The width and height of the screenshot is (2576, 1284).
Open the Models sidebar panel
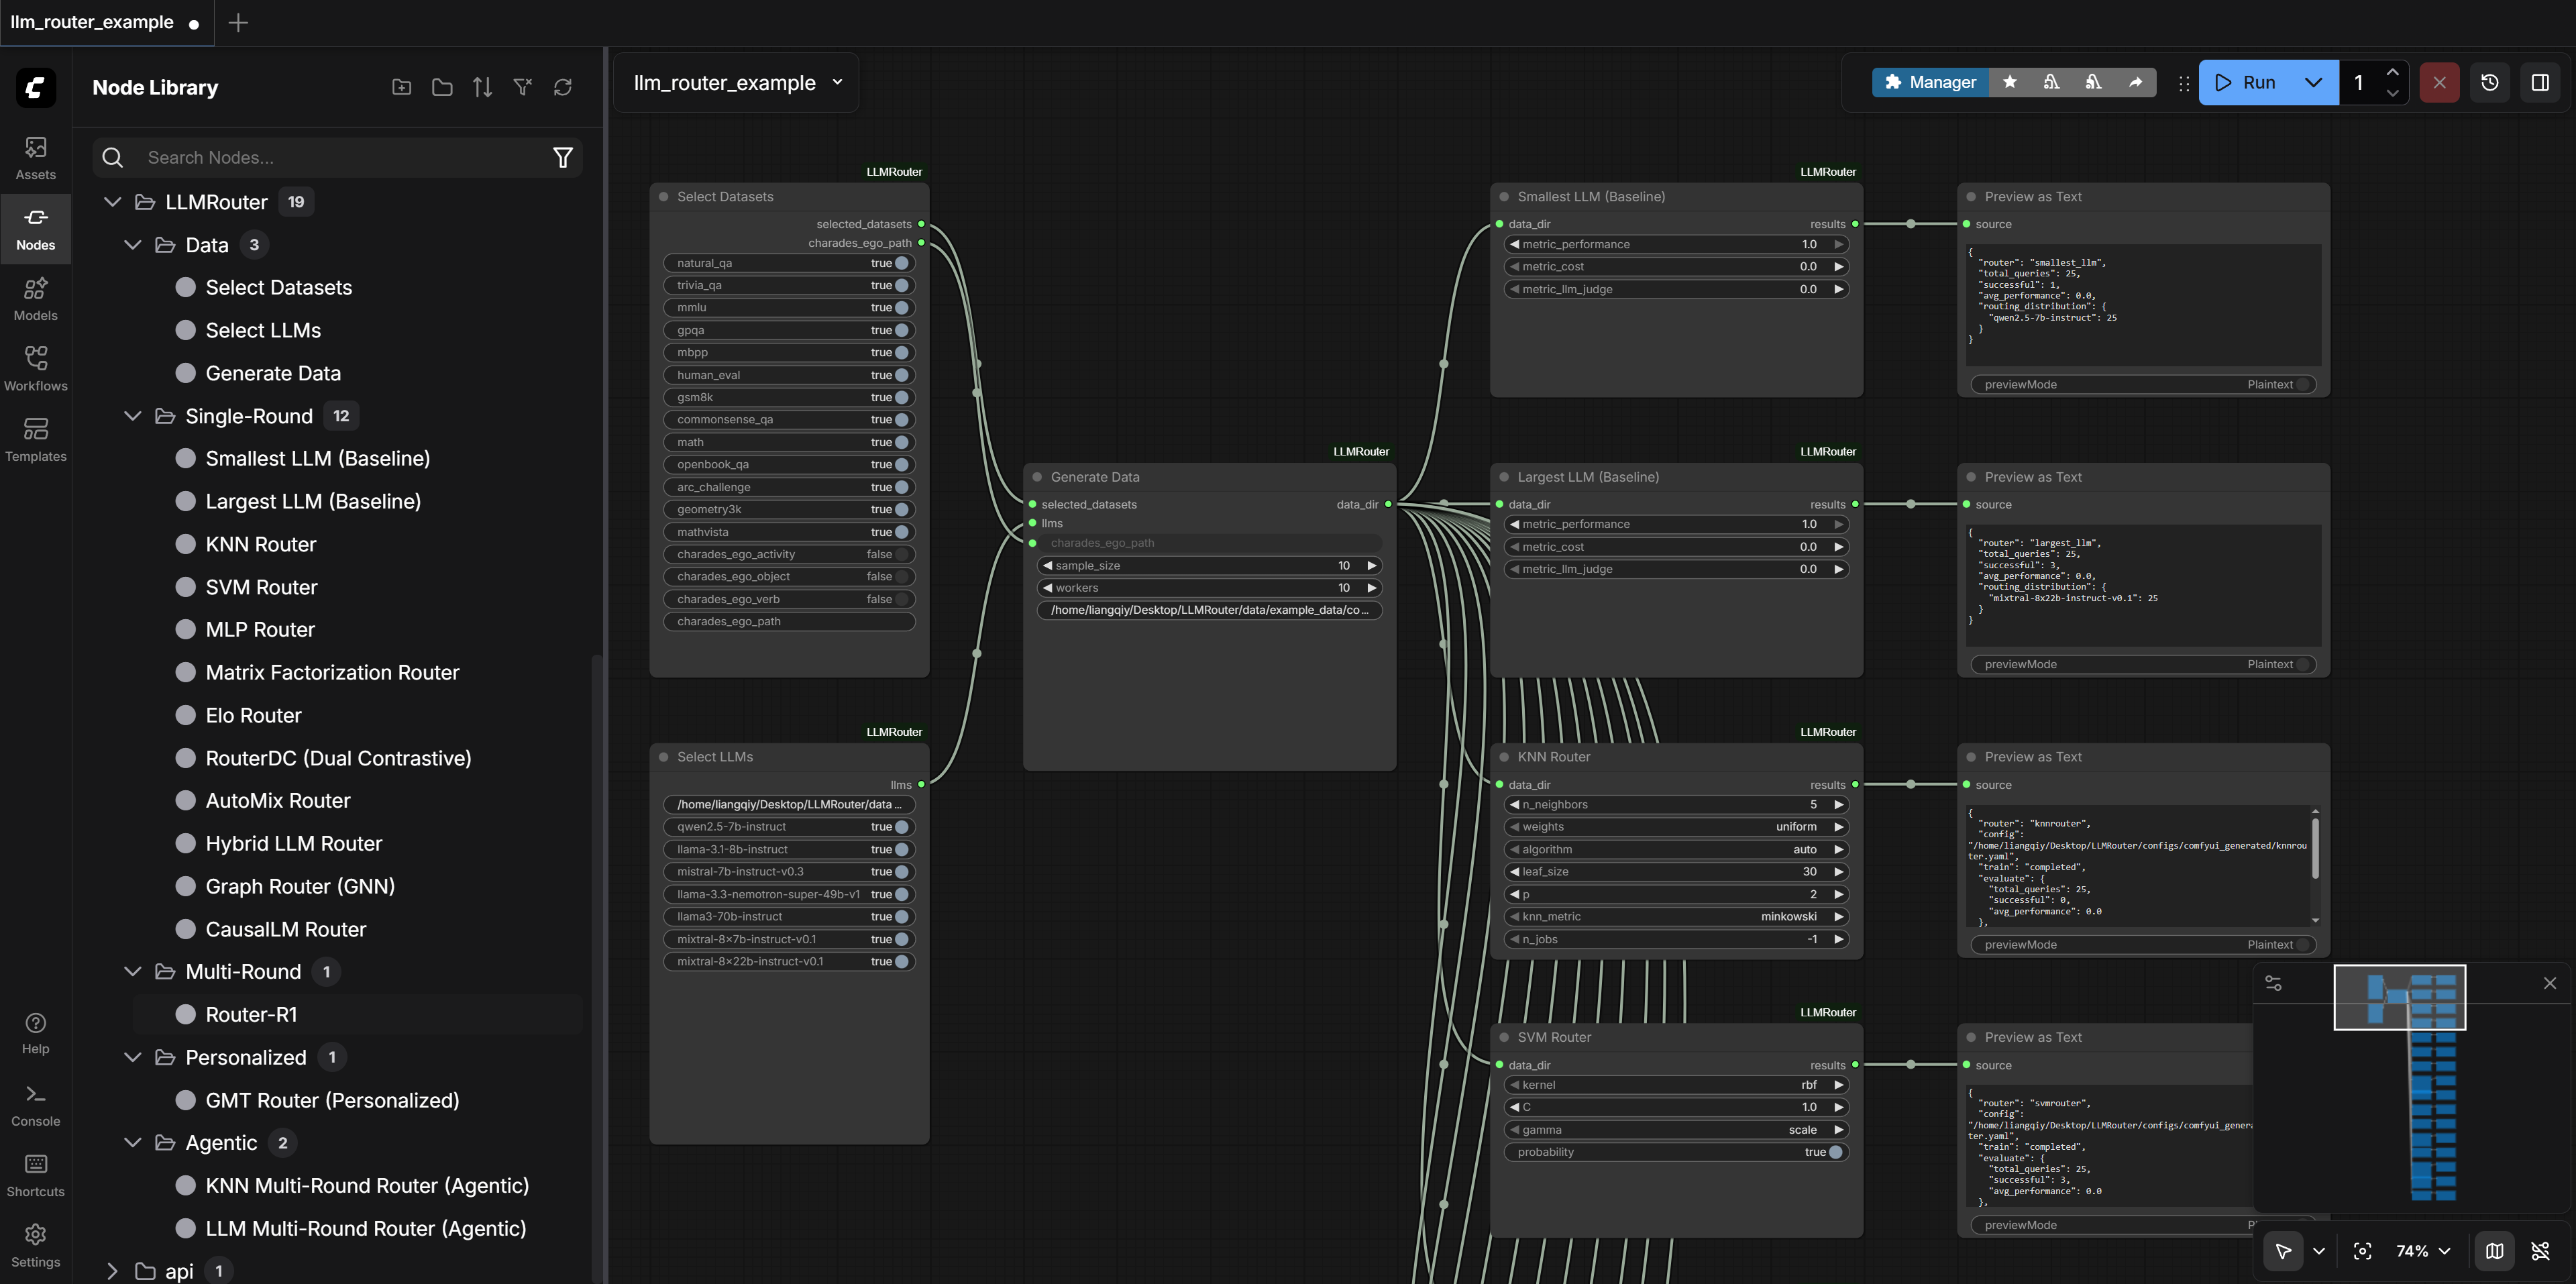[35, 299]
